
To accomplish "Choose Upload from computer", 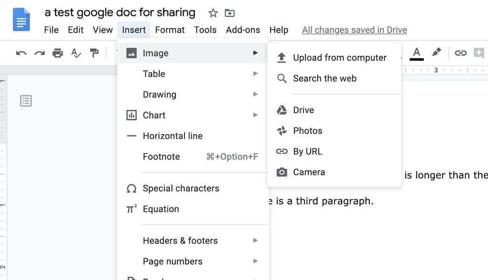I will (339, 57).
